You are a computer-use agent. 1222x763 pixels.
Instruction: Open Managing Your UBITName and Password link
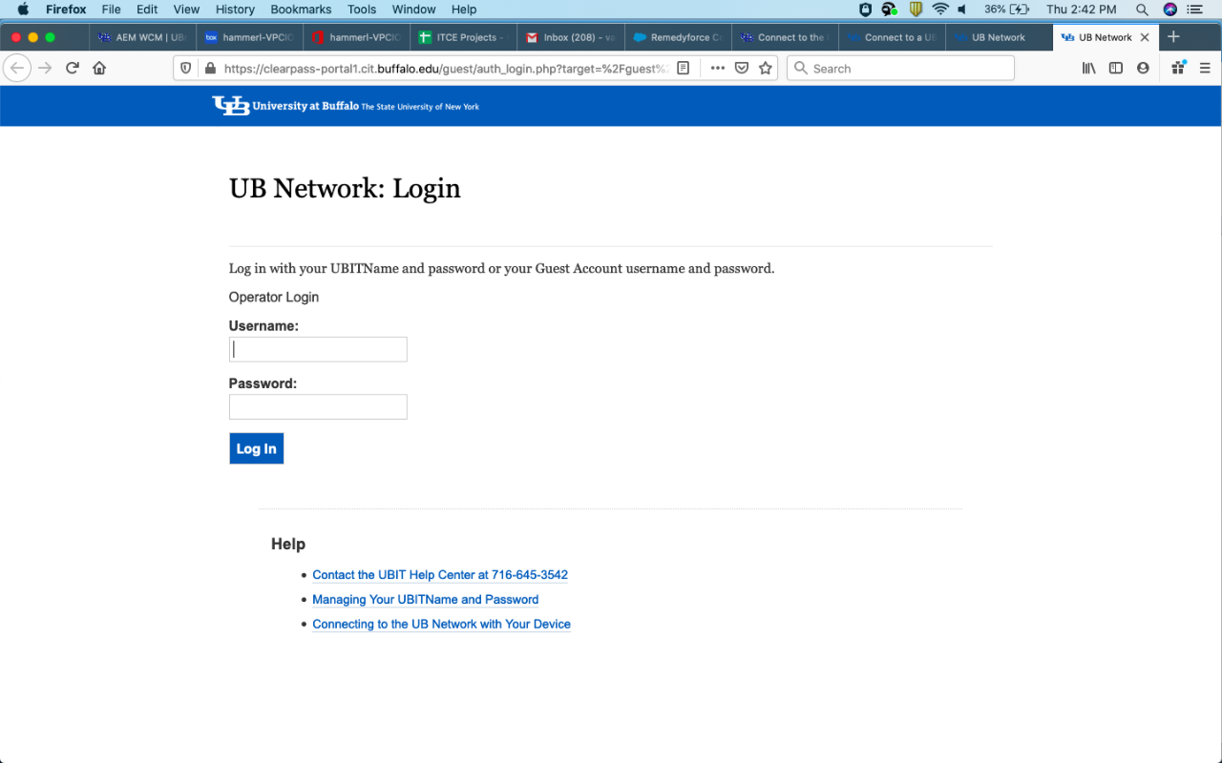425,599
